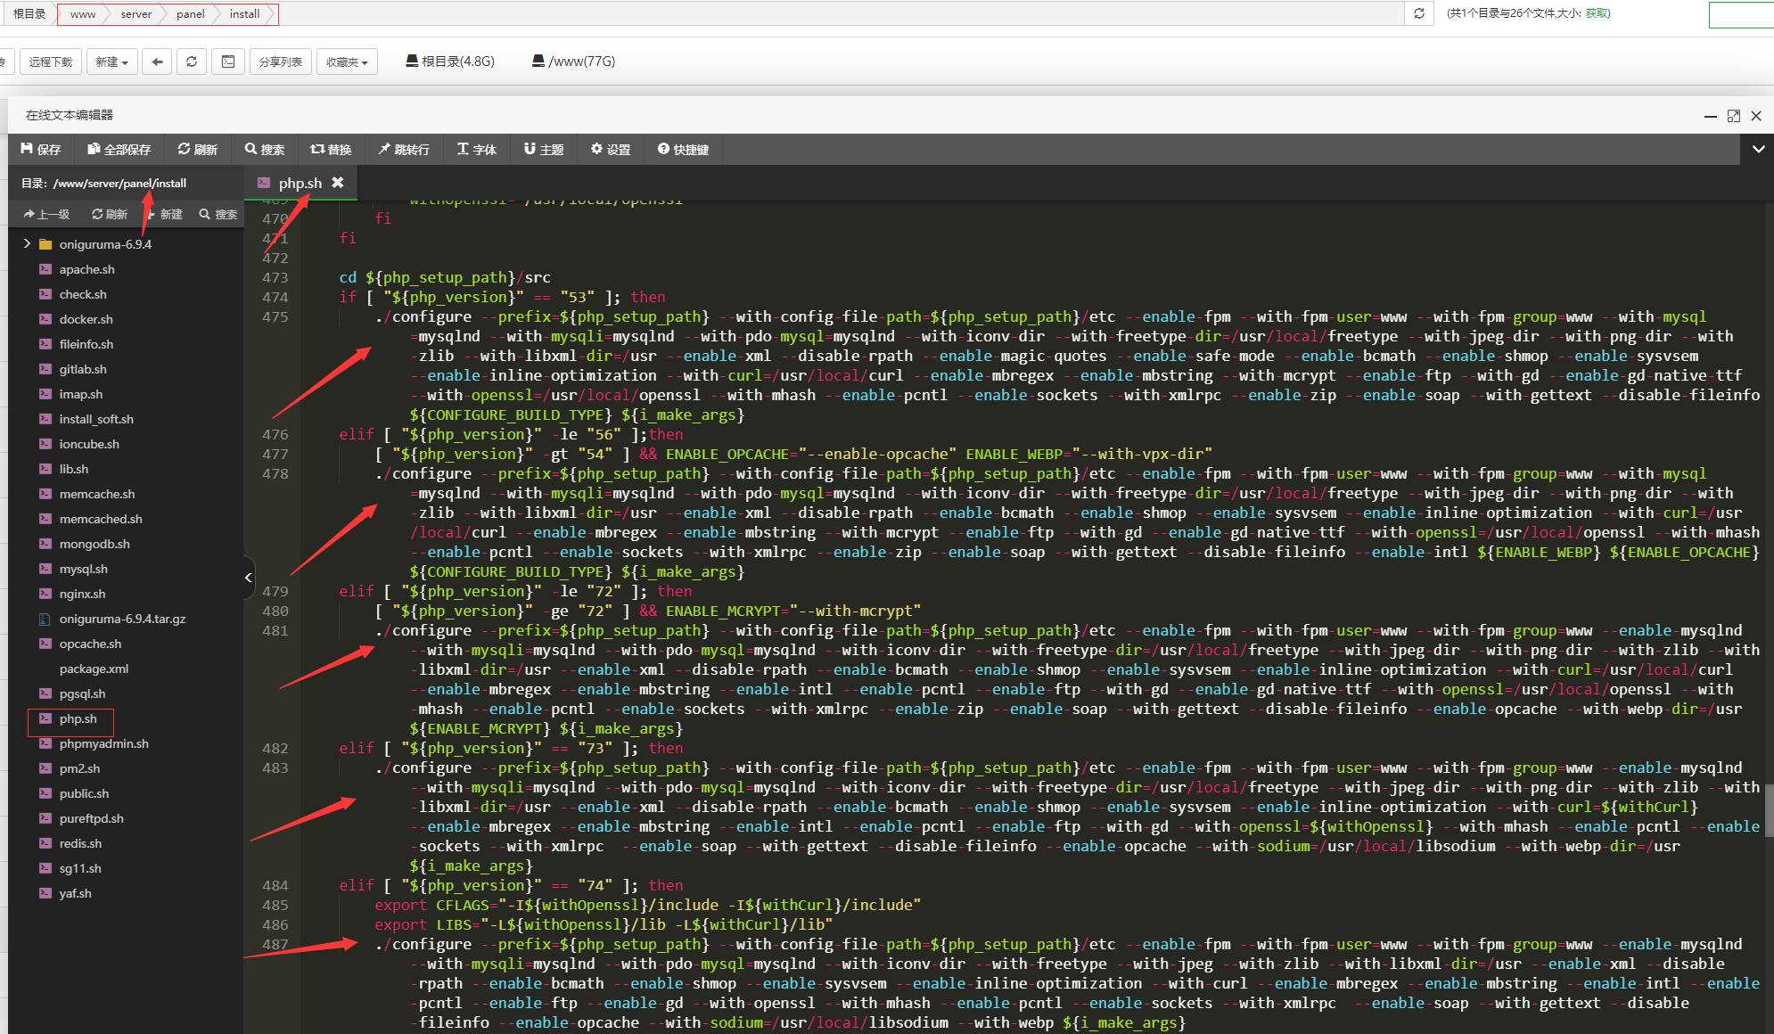
Task: Open memcache.sh in the file tree
Action: (97, 494)
